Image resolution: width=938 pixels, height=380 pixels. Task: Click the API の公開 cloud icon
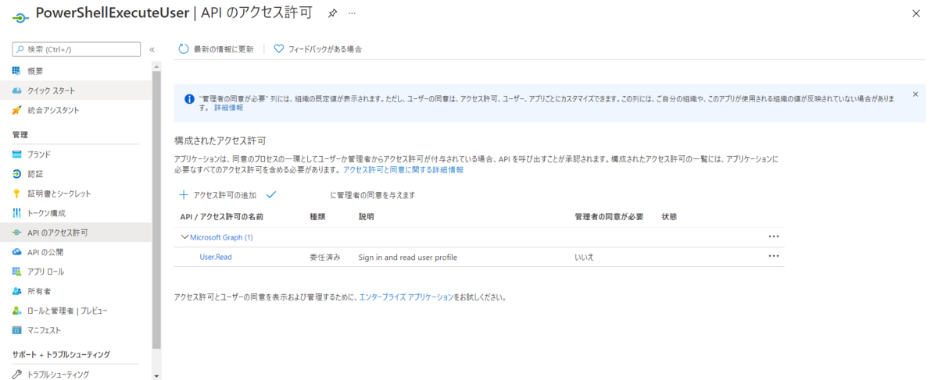point(16,252)
